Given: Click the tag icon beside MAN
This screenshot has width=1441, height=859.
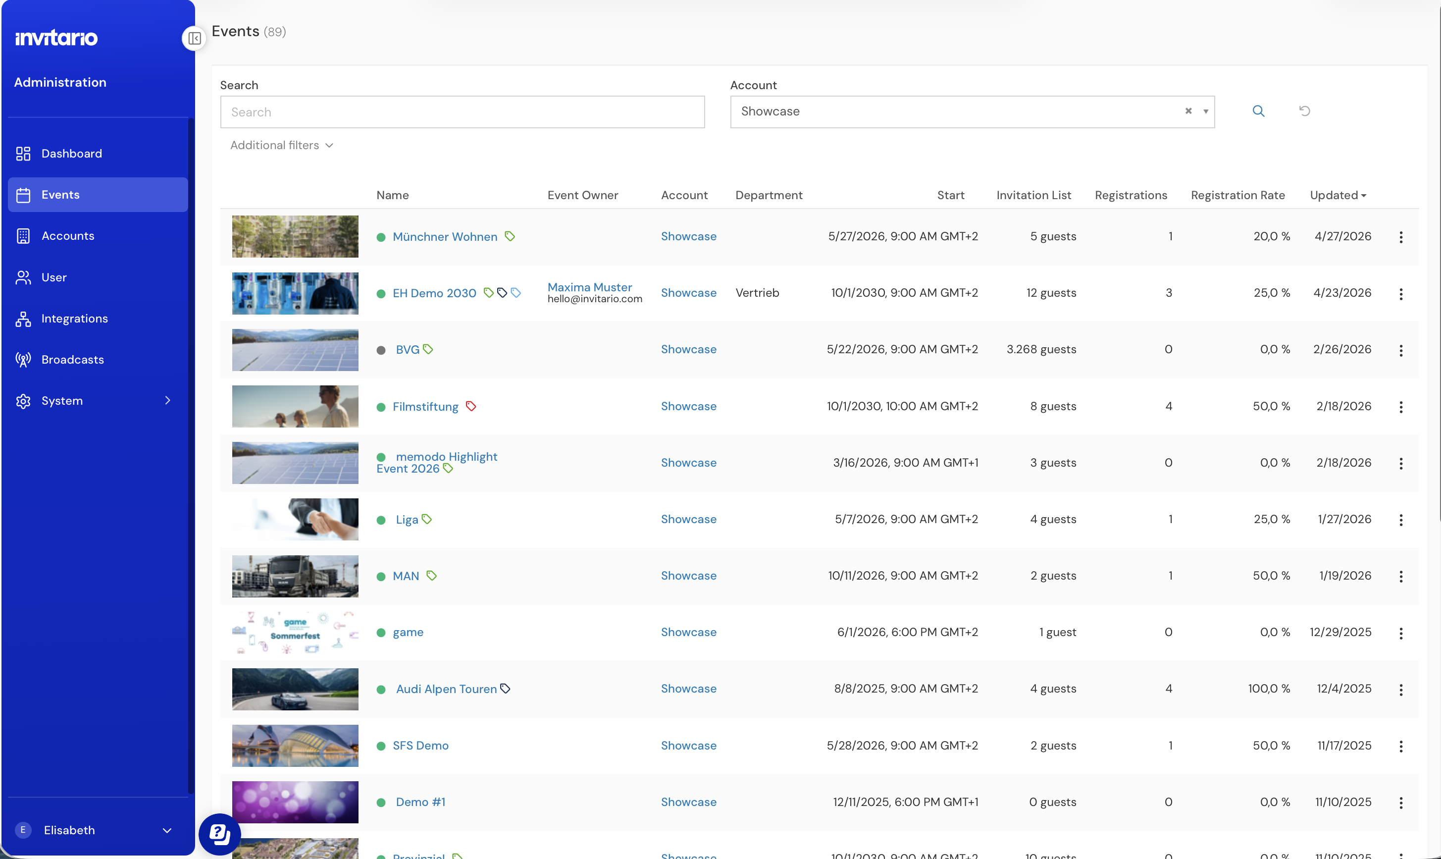Looking at the screenshot, I should tap(431, 575).
